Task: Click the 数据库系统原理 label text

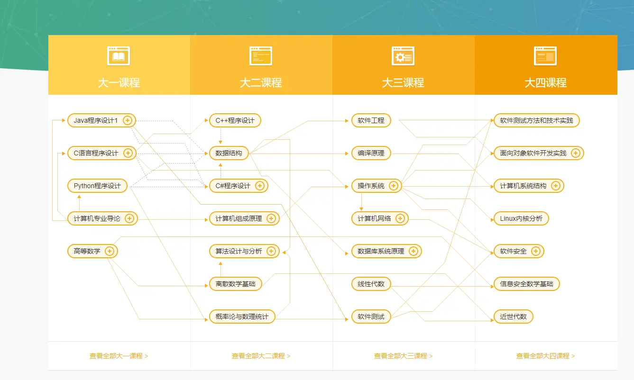Action: 381,251
